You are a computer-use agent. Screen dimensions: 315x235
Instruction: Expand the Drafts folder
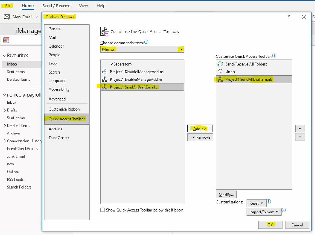[x=5, y=110]
